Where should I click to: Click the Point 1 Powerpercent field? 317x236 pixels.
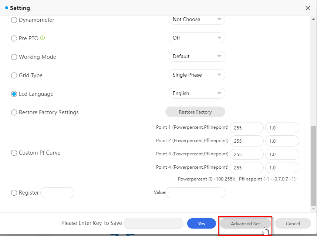pyautogui.click(x=246, y=128)
